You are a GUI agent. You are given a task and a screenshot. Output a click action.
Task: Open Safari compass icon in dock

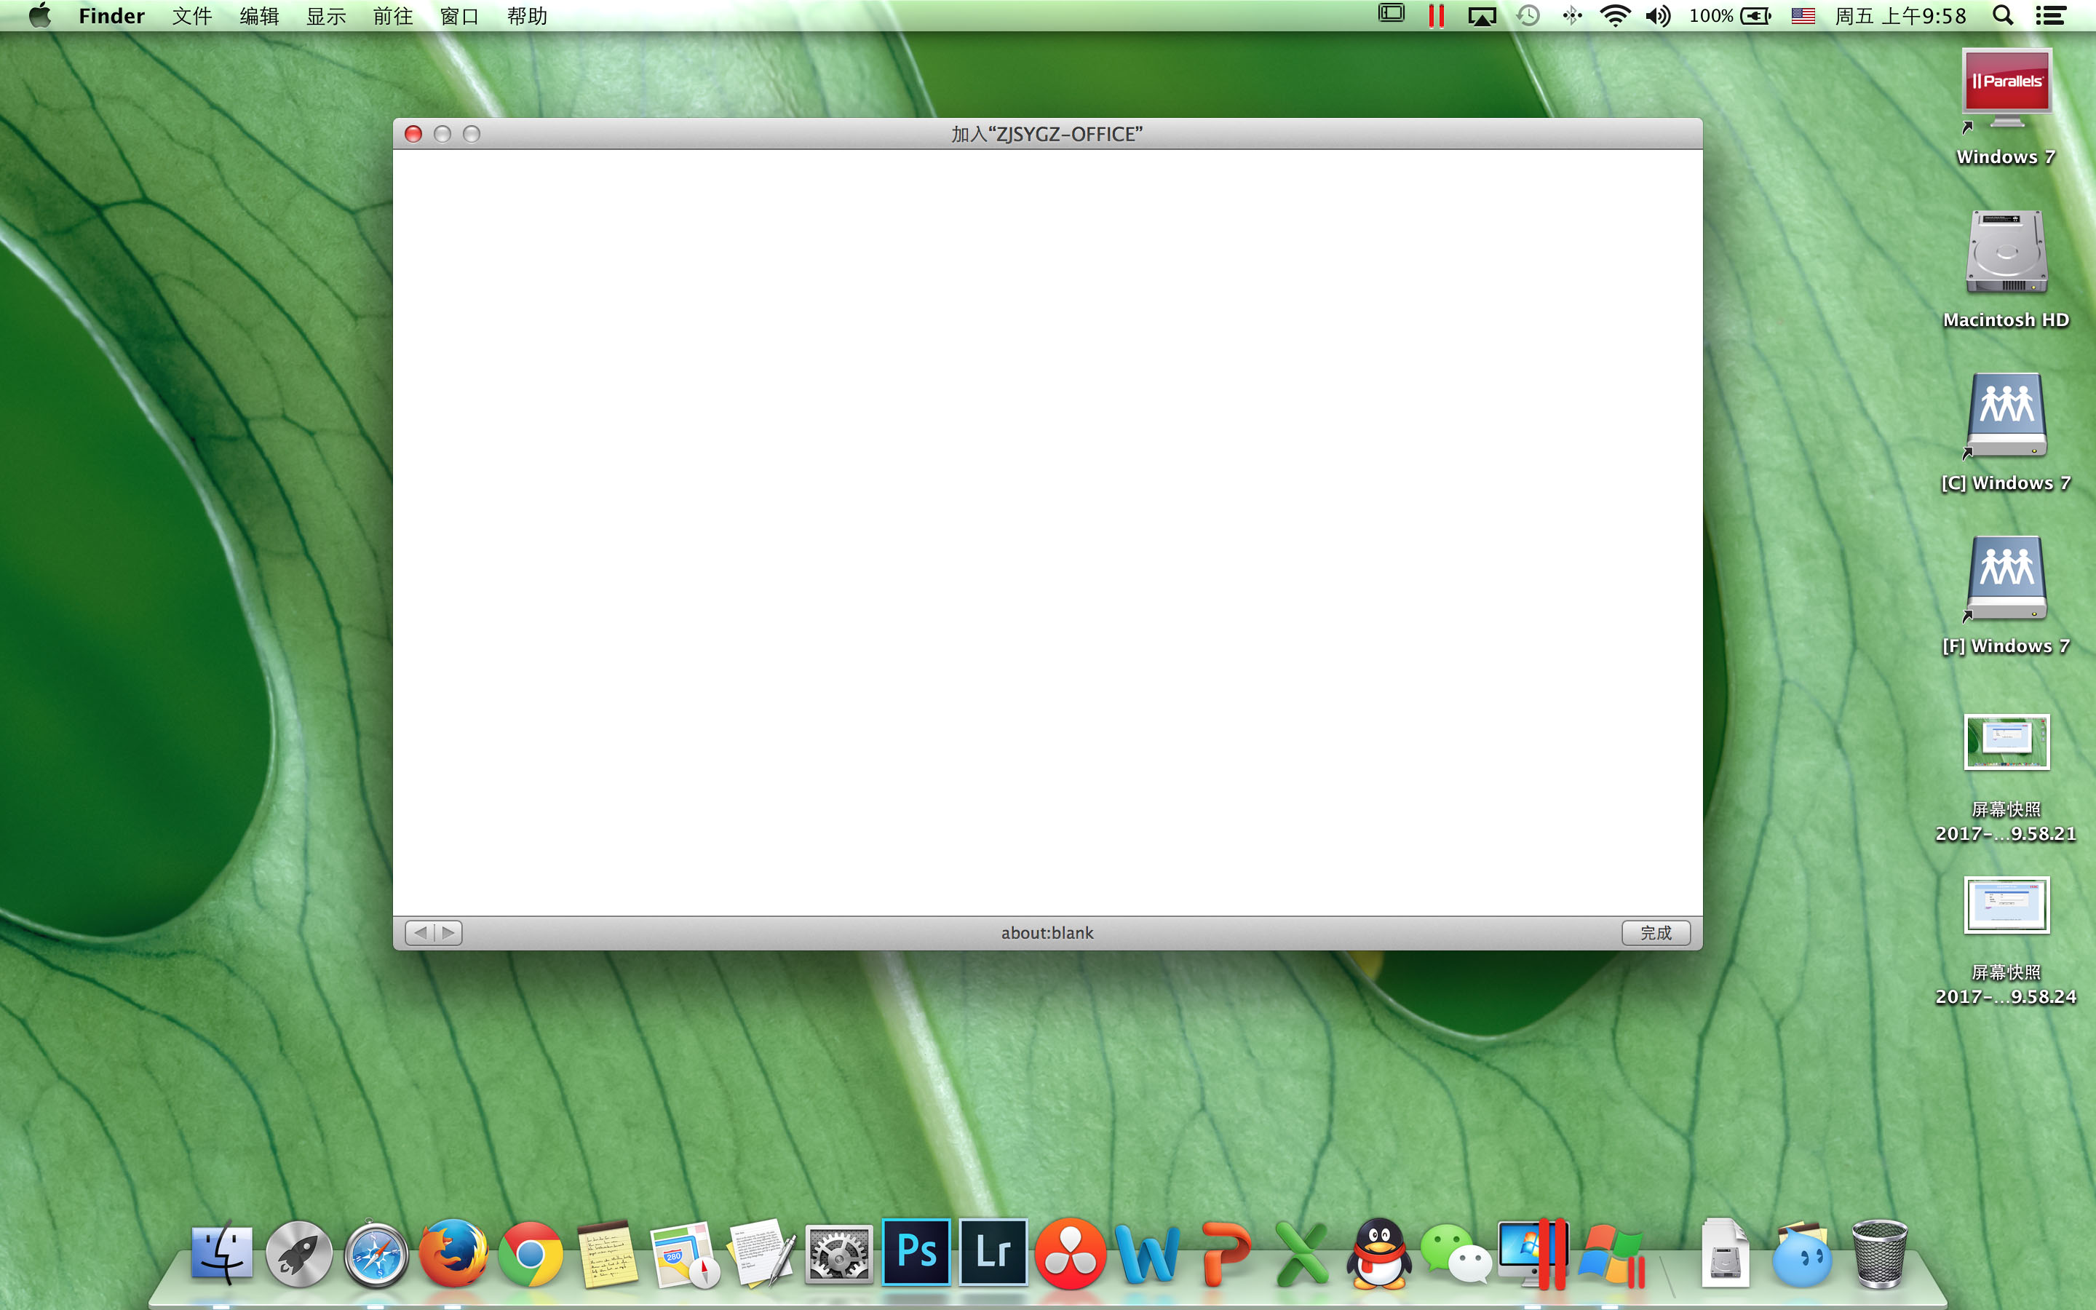coord(376,1254)
